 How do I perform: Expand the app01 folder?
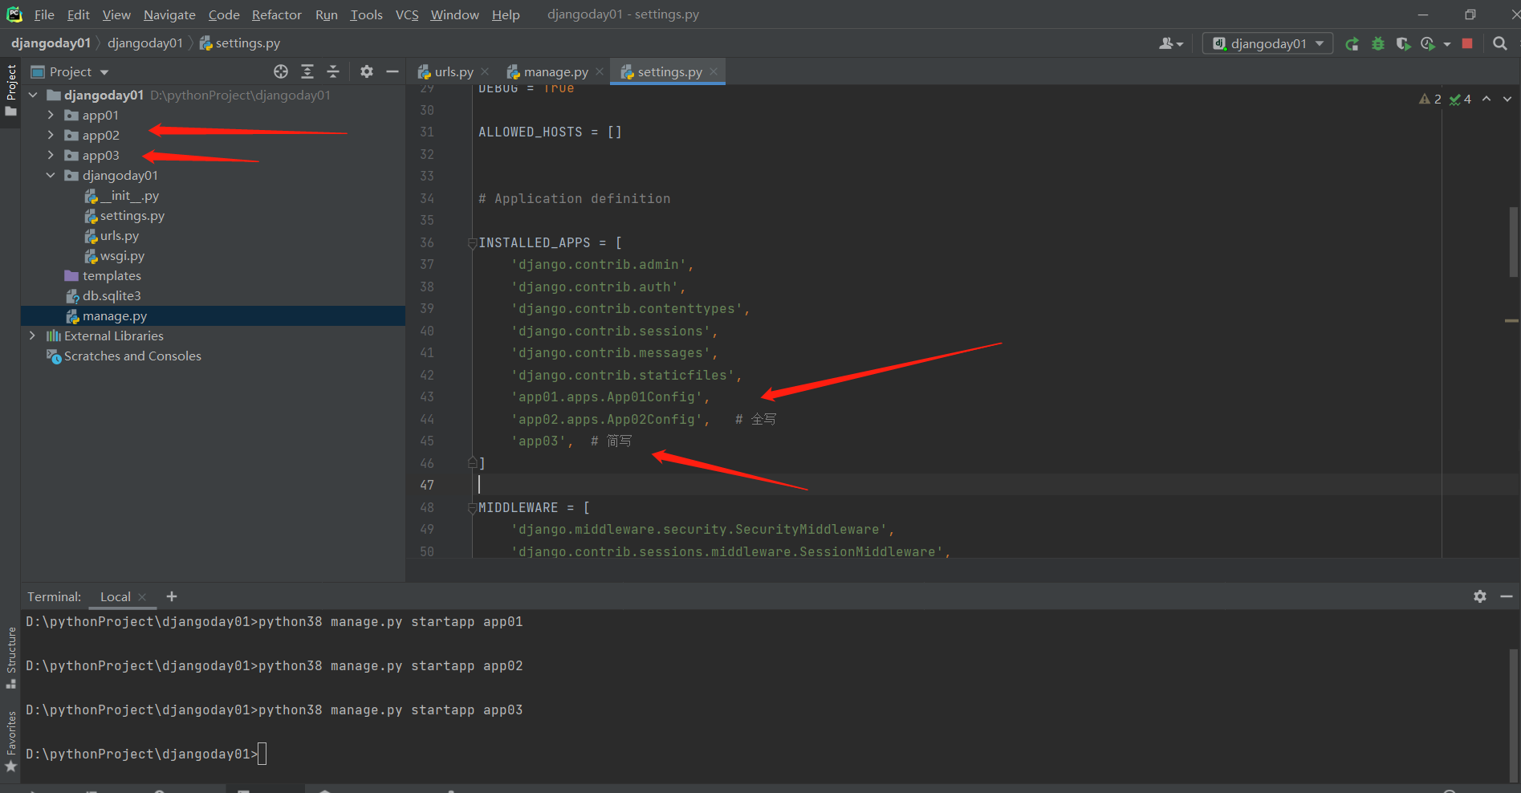(x=51, y=116)
